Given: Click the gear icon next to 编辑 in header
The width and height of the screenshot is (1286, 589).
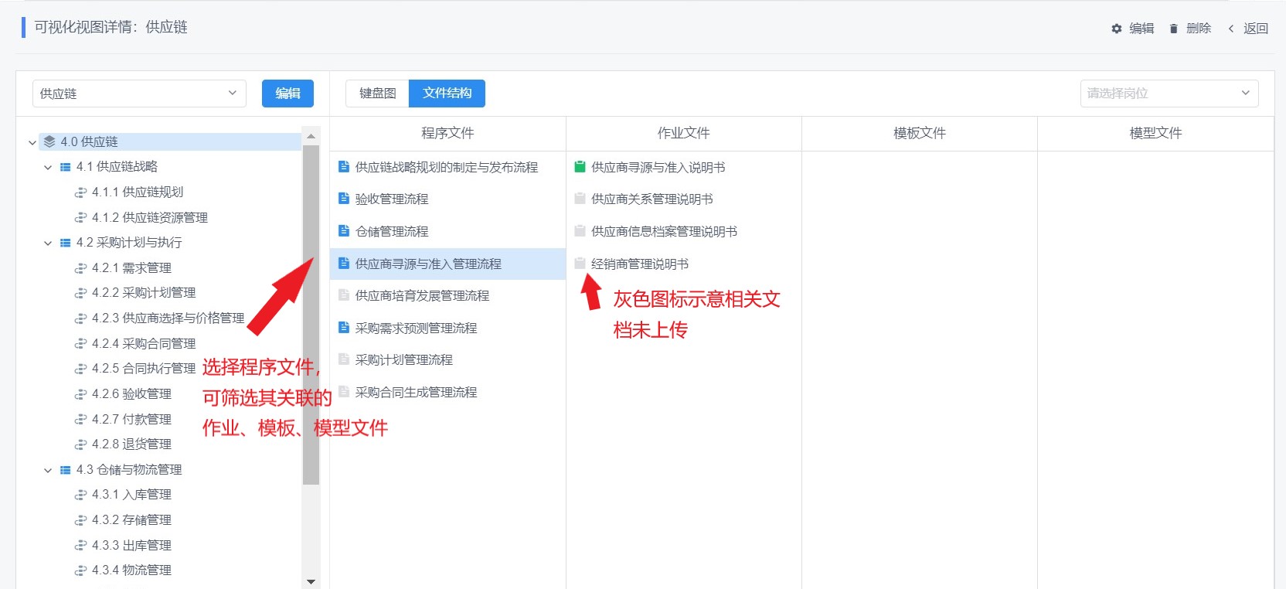Looking at the screenshot, I should point(1117,29).
